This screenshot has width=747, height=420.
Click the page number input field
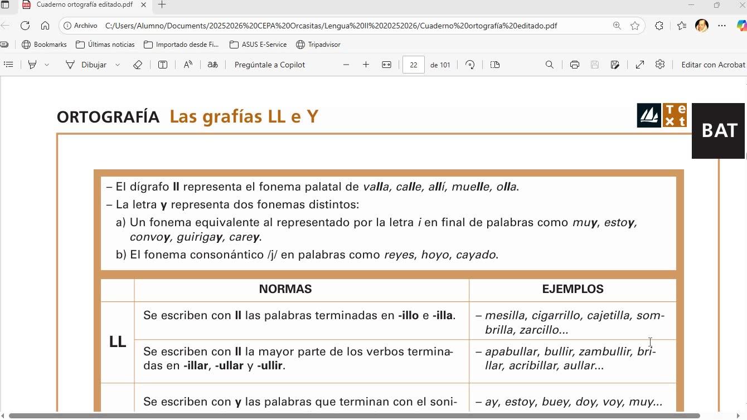click(x=413, y=65)
